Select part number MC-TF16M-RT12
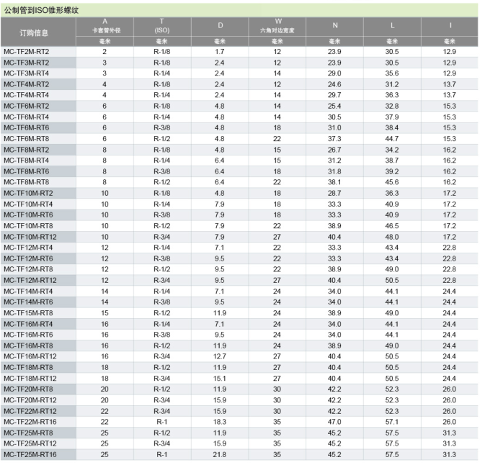The height and width of the screenshot is (465, 485). [x=30, y=356]
